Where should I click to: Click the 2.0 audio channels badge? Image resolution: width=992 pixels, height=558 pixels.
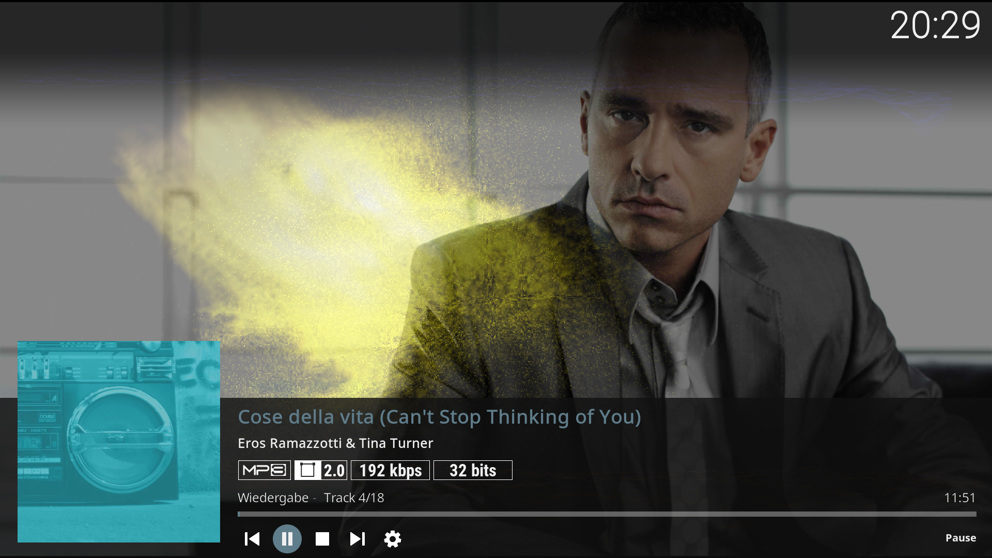[x=321, y=470]
